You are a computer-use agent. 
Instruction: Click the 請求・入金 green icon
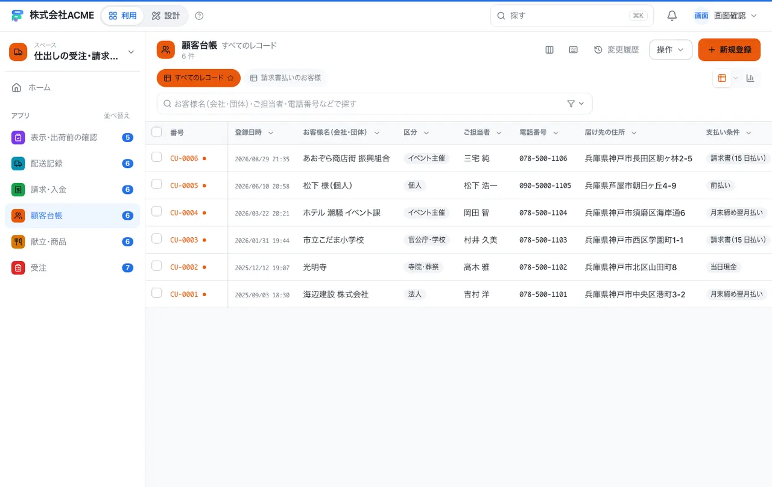tap(18, 190)
